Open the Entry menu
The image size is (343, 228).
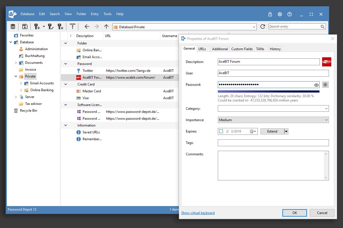pyautogui.click(x=95, y=14)
